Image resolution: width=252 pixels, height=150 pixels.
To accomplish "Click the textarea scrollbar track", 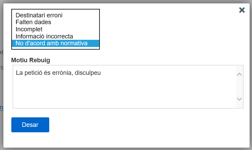I will [x=239, y=87].
